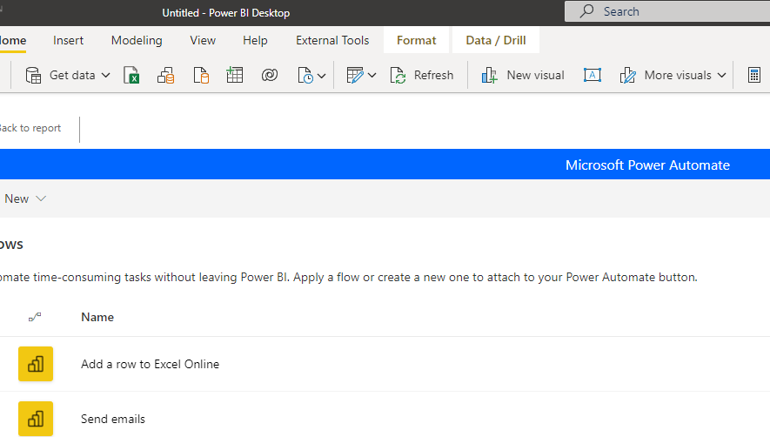Click the Add a row to Excel Online flow icon
The height and width of the screenshot is (437, 770).
(x=36, y=364)
